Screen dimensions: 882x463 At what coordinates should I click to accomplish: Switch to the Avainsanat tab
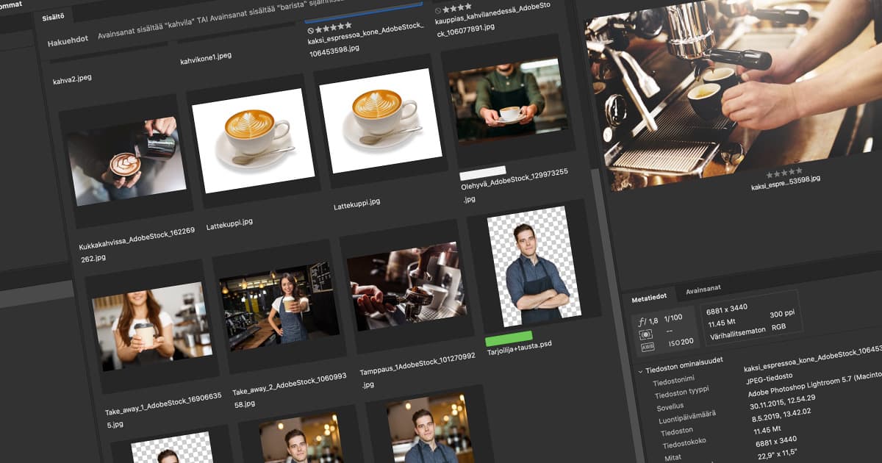click(703, 291)
